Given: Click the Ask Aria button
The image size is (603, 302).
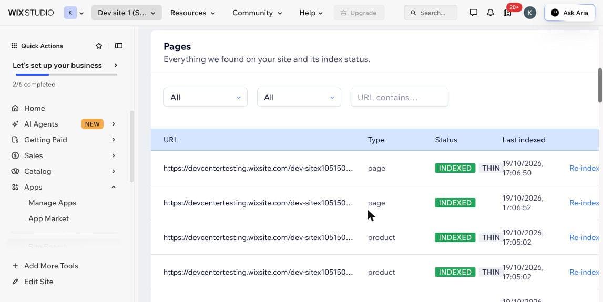Looking at the screenshot, I should click(570, 13).
